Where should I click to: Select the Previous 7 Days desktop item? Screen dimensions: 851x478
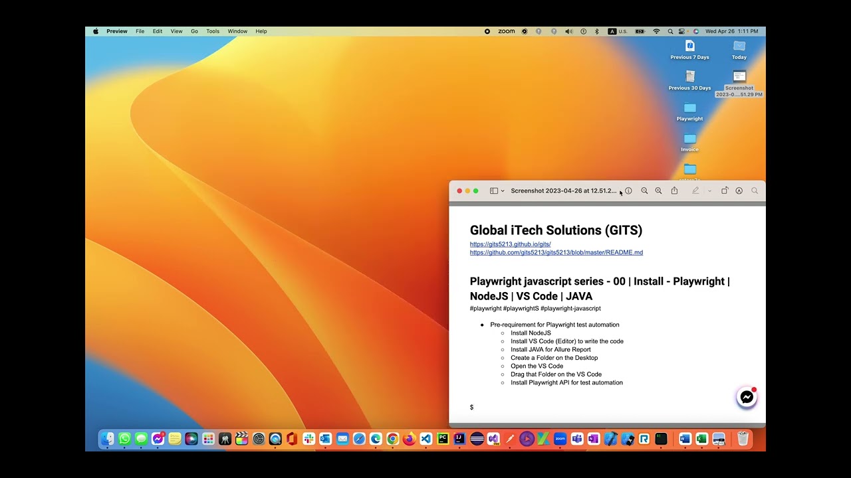point(689,49)
